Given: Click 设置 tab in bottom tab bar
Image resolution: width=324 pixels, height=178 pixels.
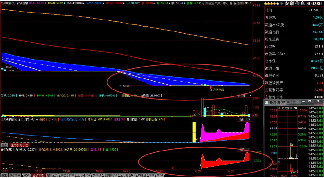Looking at the screenshot, I should (4, 175).
